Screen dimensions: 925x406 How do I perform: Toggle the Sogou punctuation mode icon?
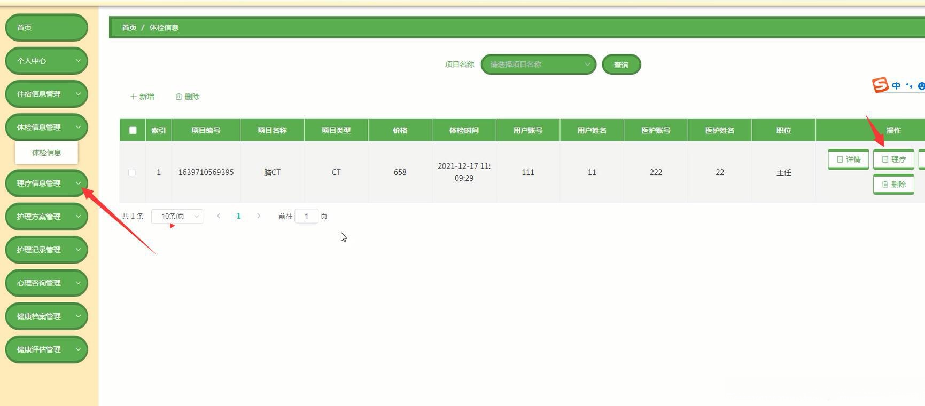(910, 85)
